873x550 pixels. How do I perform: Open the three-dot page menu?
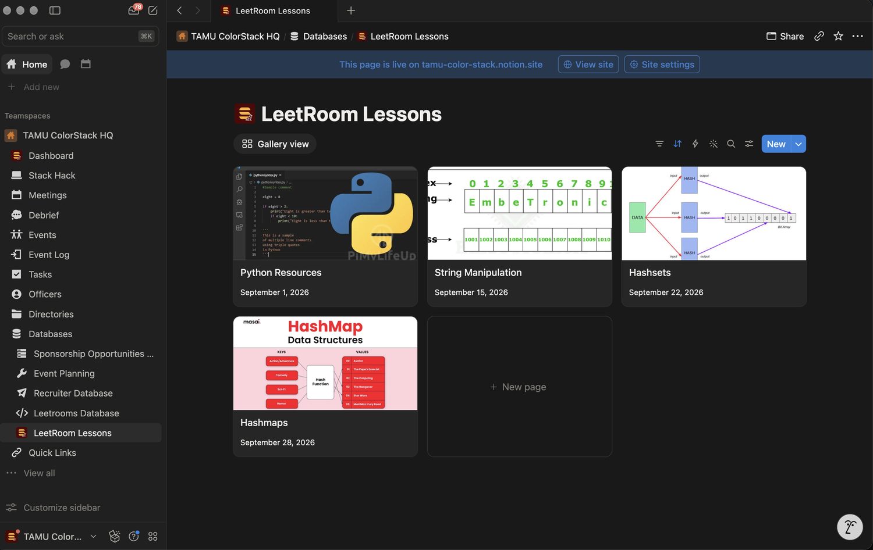click(857, 36)
